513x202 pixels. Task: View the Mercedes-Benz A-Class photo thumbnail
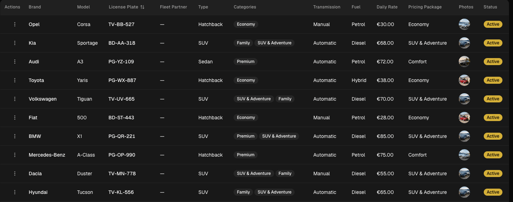click(x=464, y=155)
